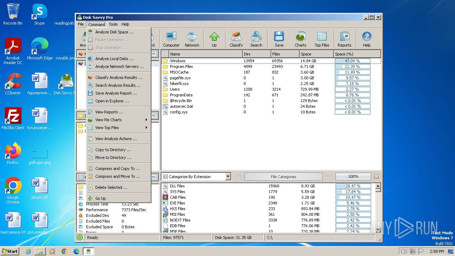The height and width of the screenshot is (256, 455).
Task: Choose Compress and Move To menu item
Action: 119,176
